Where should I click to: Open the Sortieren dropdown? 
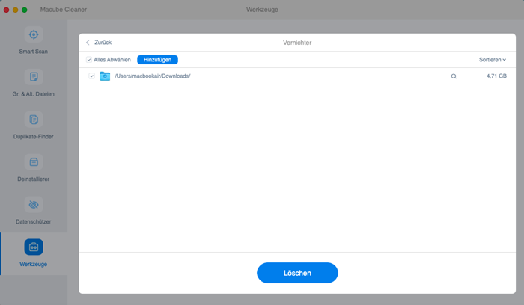click(493, 60)
